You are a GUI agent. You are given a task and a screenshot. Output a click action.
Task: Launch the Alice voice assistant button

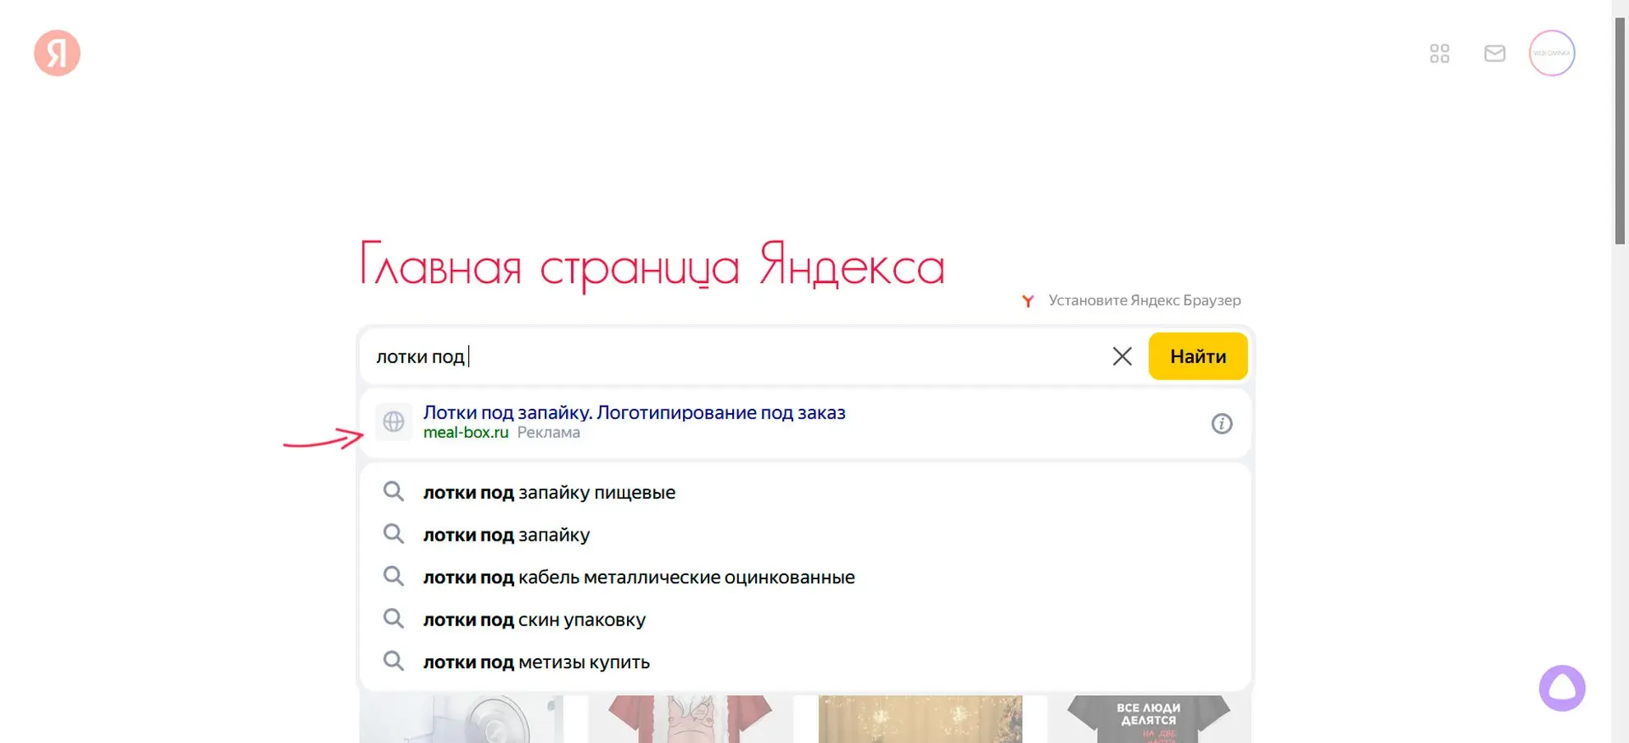[x=1561, y=688]
